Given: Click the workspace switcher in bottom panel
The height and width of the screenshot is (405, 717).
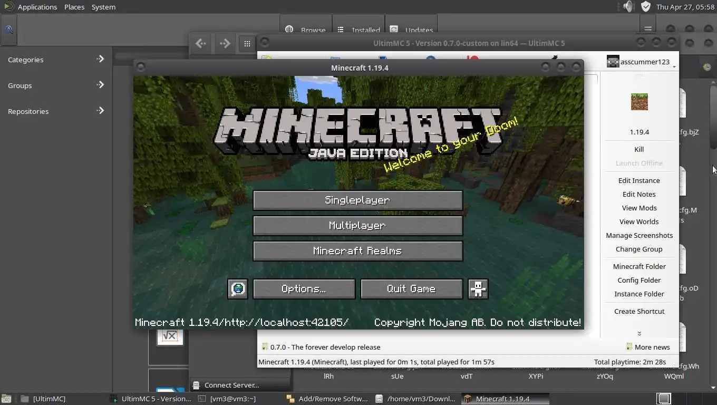Looking at the screenshot, I should pos(664,399).
